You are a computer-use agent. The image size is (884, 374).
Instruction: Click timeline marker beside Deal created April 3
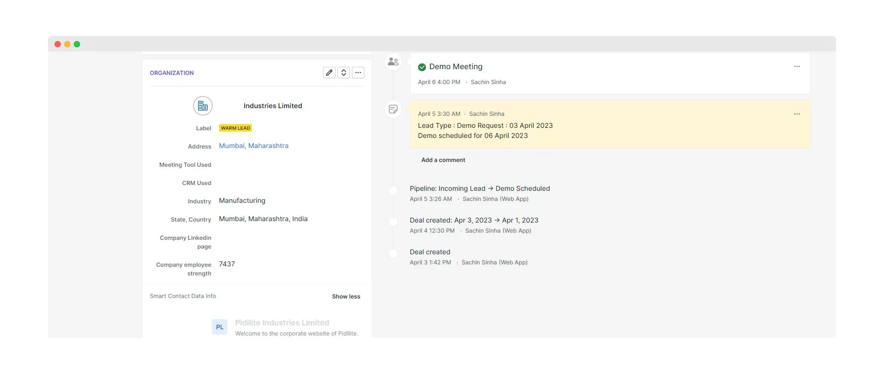pyautogui.click(x=393, y=254)
